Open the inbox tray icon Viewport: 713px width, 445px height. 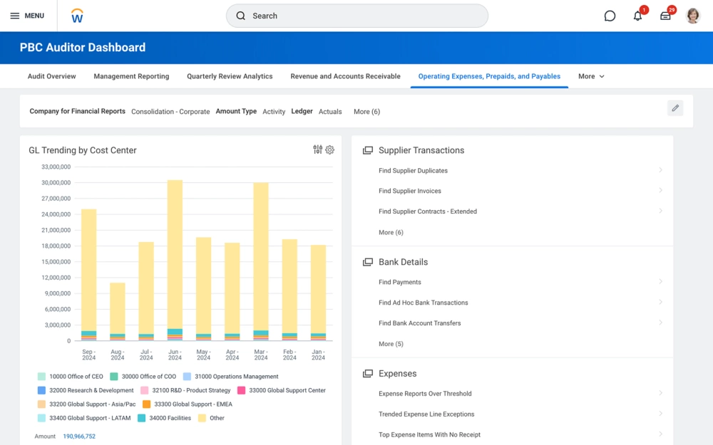665,16
